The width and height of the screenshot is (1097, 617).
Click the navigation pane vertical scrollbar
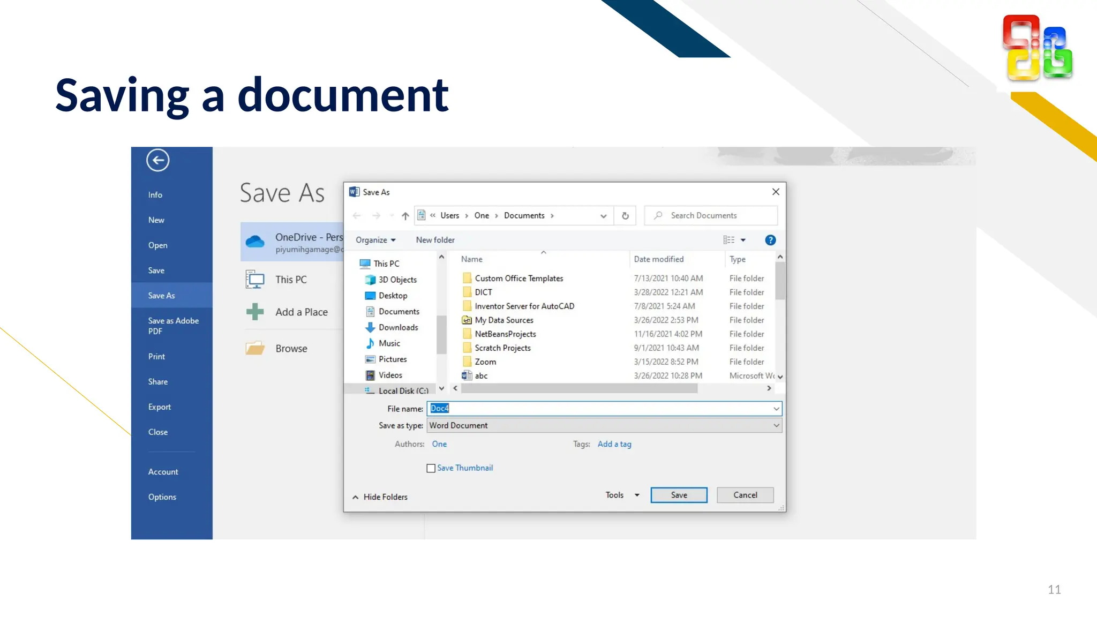441,335
